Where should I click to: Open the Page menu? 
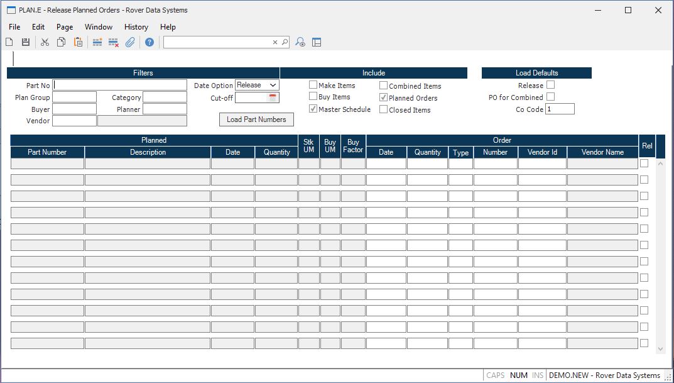[64, 27]
